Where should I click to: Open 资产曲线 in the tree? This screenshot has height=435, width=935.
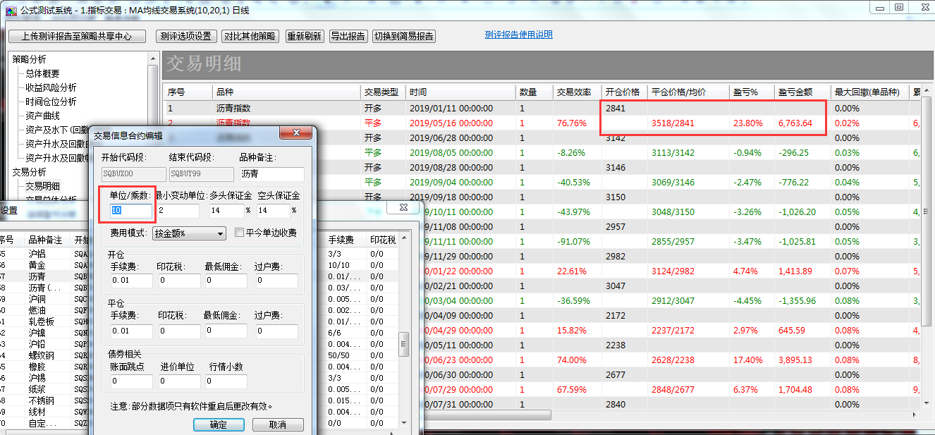click(x=42, y=116)
